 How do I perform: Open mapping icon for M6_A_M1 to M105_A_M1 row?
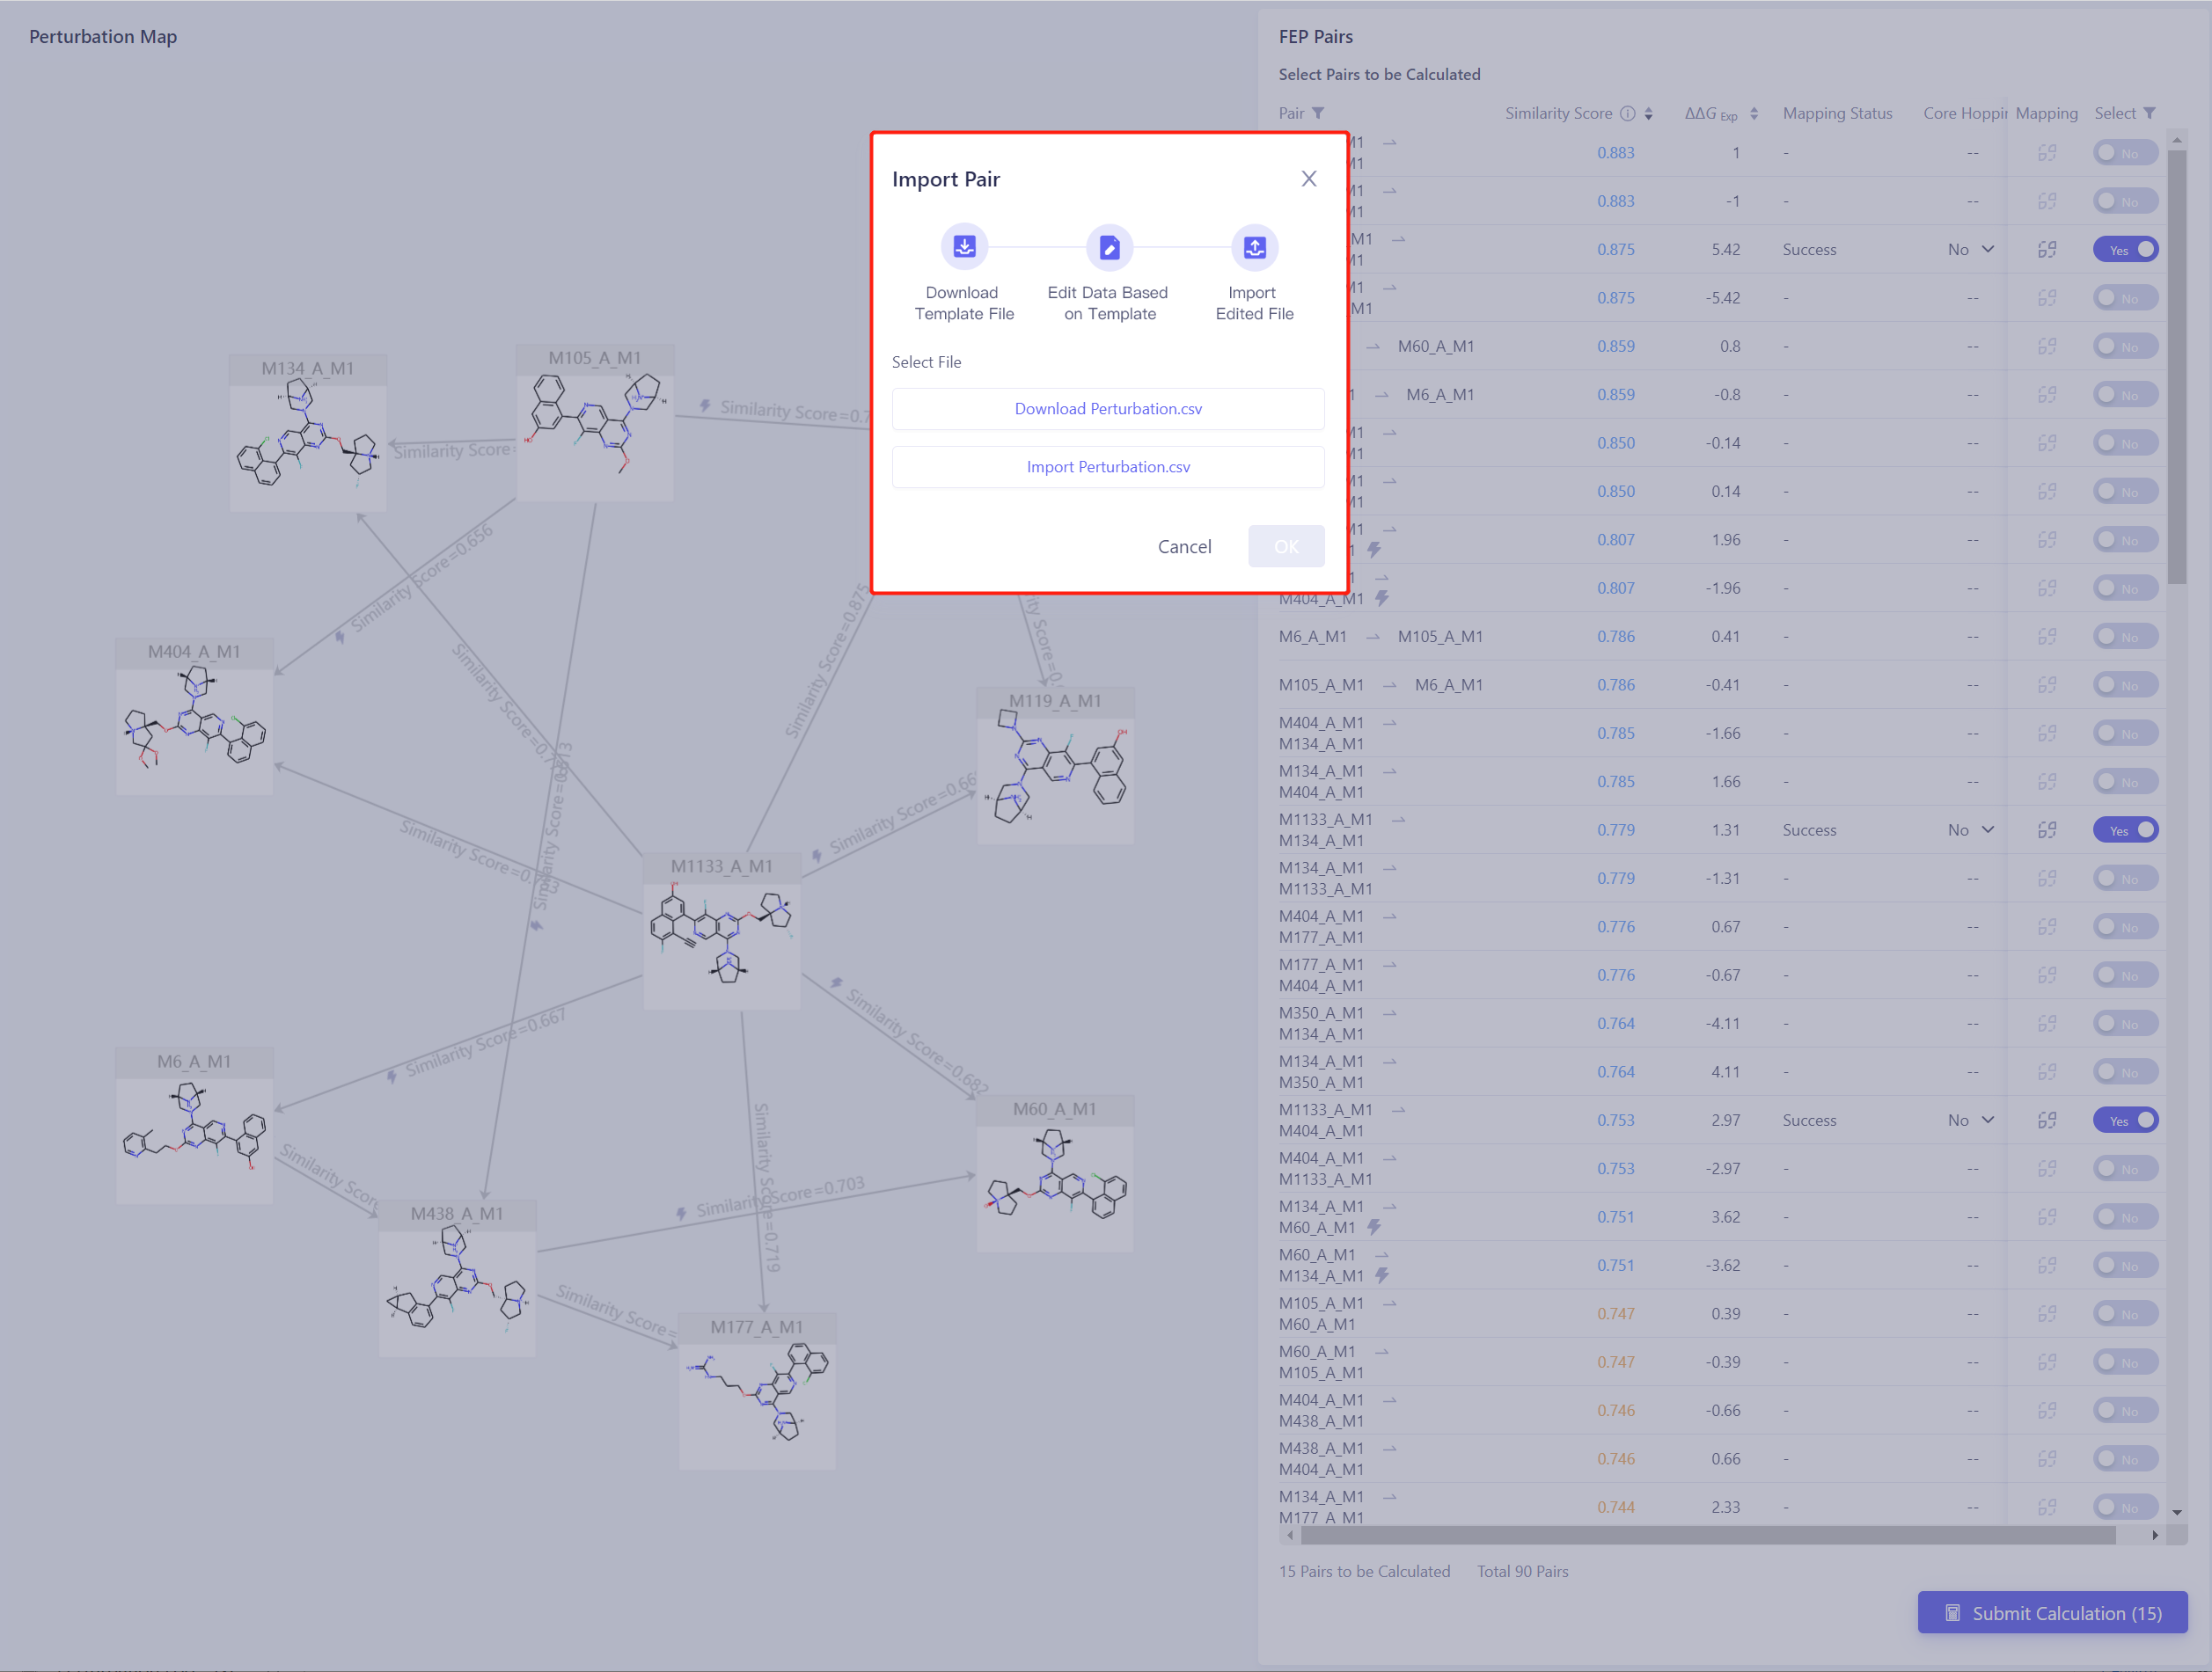2047,637
